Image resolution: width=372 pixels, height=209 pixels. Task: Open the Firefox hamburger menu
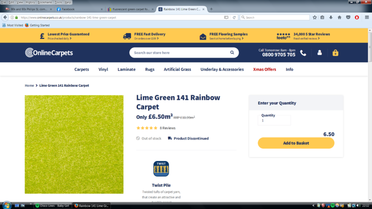pyautogui.click(x=367, y=18)
